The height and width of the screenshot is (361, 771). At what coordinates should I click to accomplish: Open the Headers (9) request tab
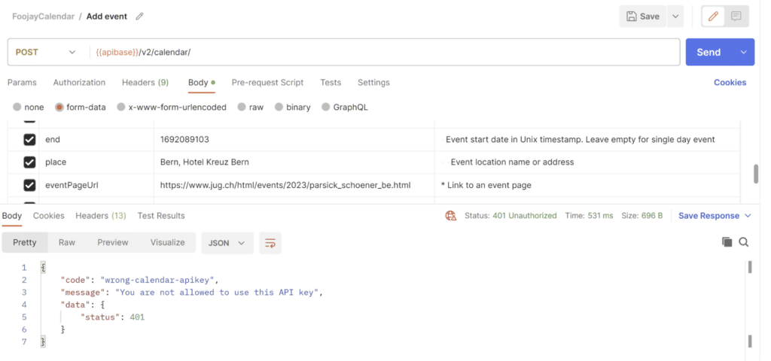coord(145,83)
